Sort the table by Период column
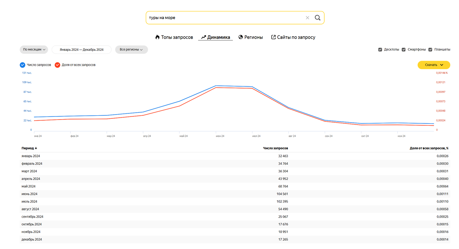The image size is (459, 249). (x=29, y=148)
